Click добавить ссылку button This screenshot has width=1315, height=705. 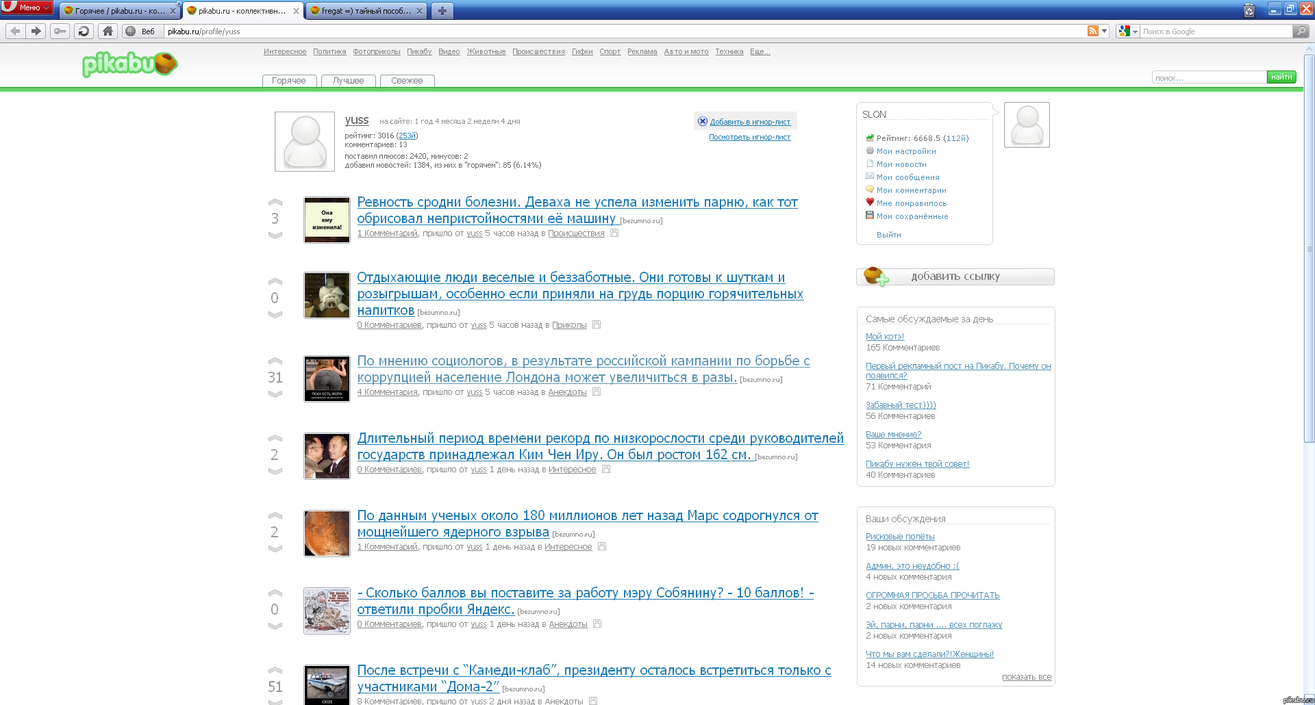tap(955, 277)
